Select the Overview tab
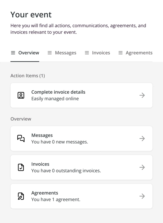Image resolution: width=163 pixels, height=223 pixels. [x=25, y=53]
